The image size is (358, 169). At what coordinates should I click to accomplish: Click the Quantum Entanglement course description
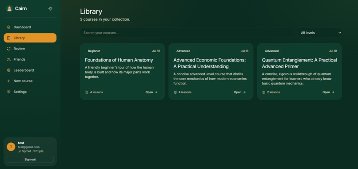click(x=297, y=79)
